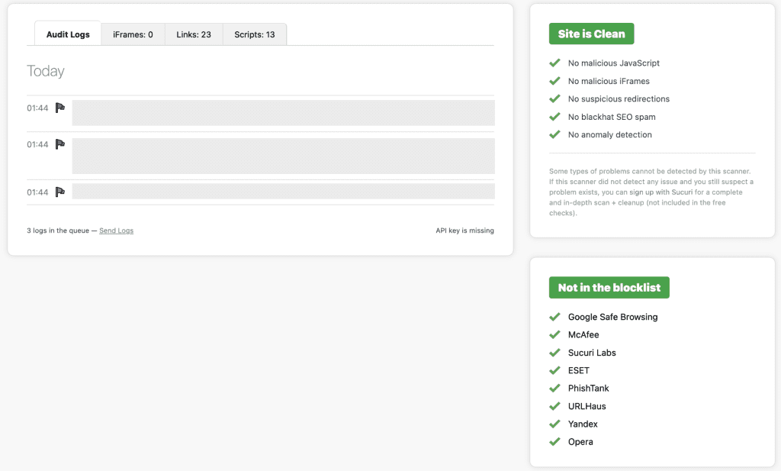Click the checkmark next to Opera
Viewport: 781px width, 471px height.
point(554,442)
